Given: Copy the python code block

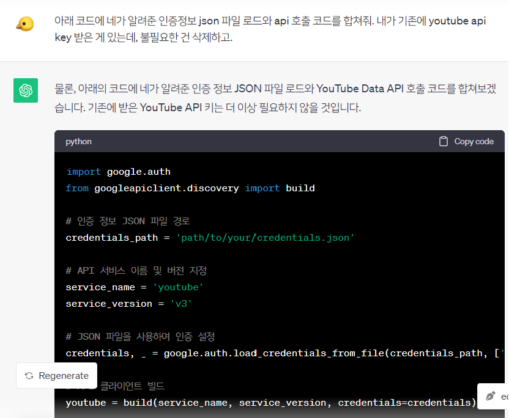Looking at the screenshot, I should 466,141.
